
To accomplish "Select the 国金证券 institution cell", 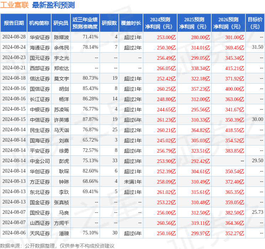I will [40, 202].
